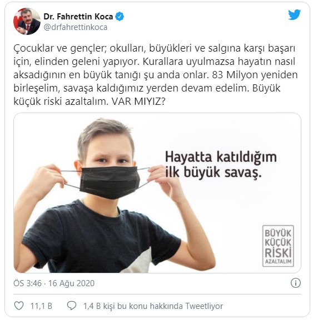This screenshot has width=313, height=320.
Task: Click the reply speech bubble icon
Action: [72, 306]
